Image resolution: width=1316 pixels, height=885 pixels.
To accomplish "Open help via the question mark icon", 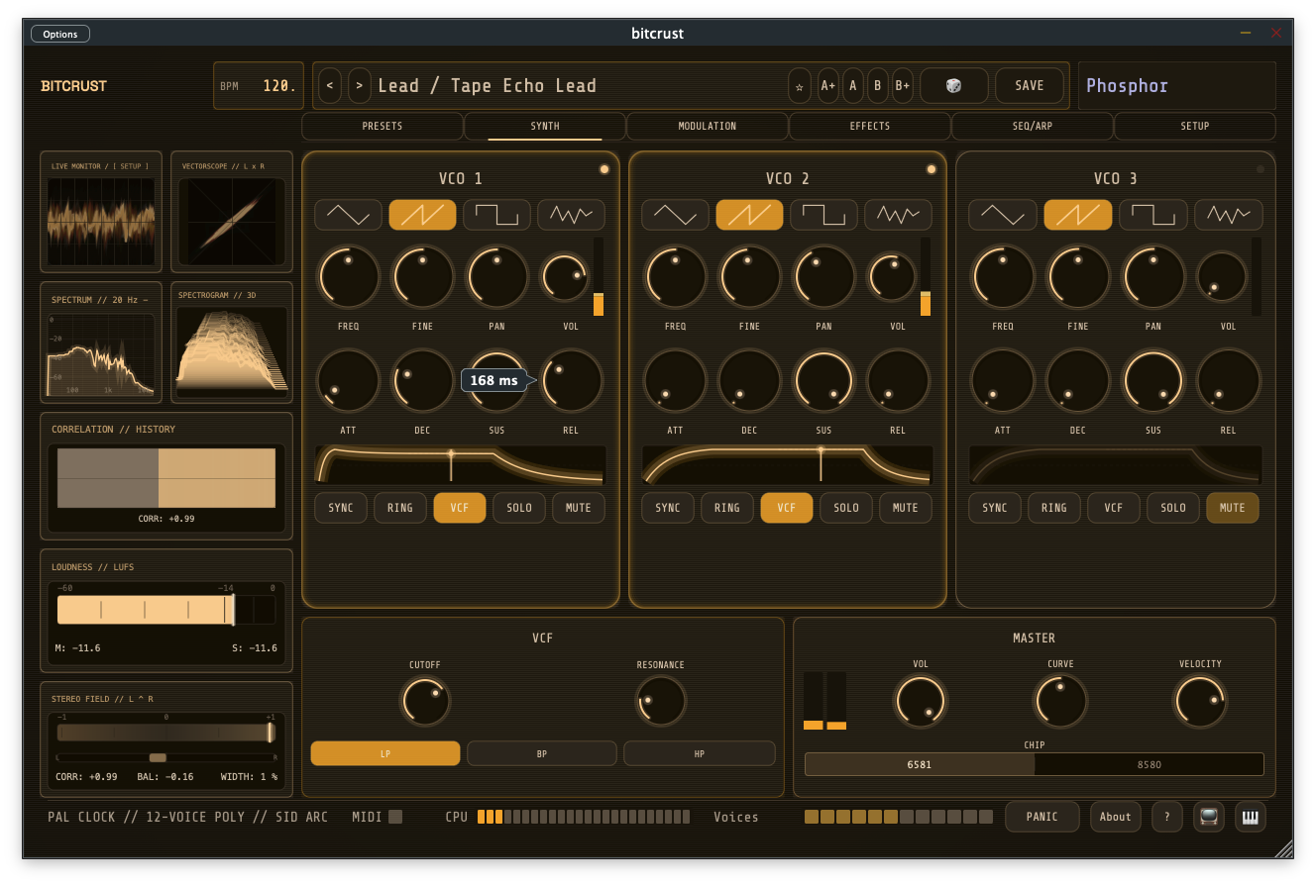I will coord(1166,816).
